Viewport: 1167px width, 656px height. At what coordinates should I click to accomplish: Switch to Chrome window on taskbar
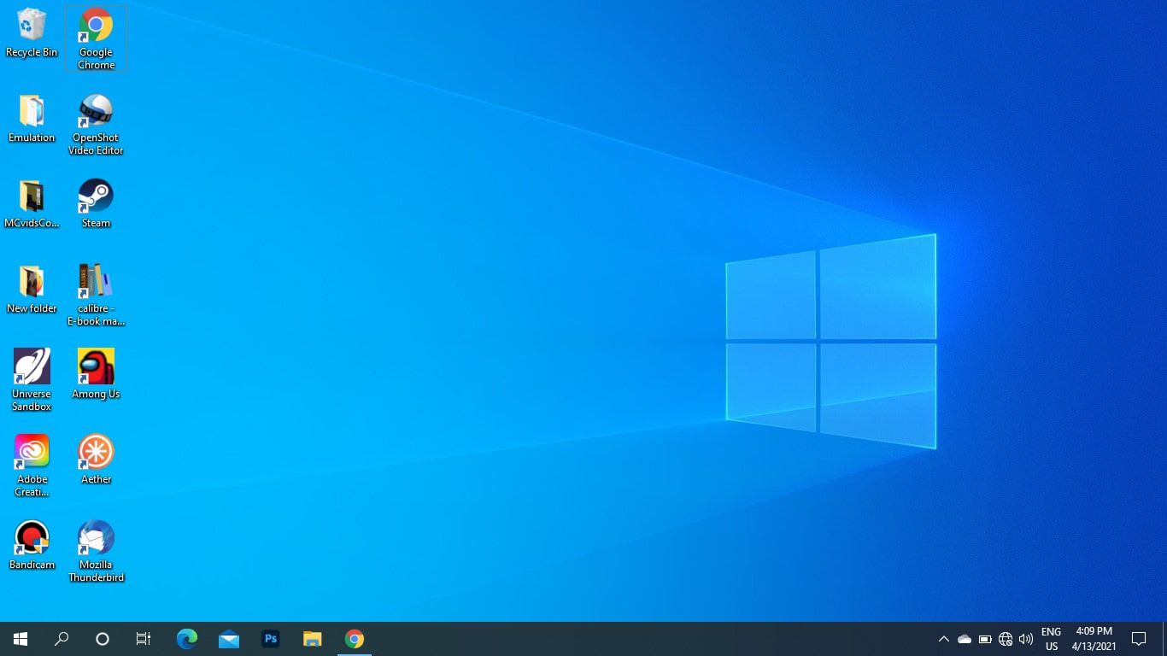click(355, 639)
